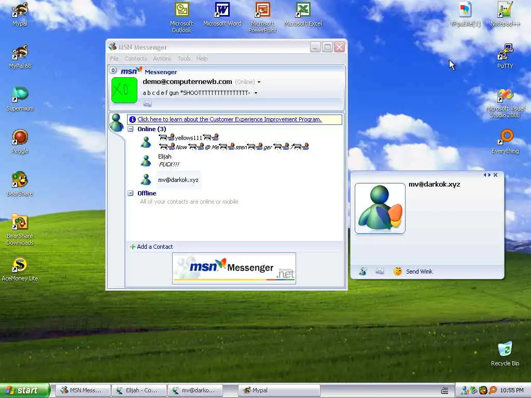This screenshot has width=531, height=398.
Task: Select the yellows111 contact buddy icon
Action: click(146, 142)
